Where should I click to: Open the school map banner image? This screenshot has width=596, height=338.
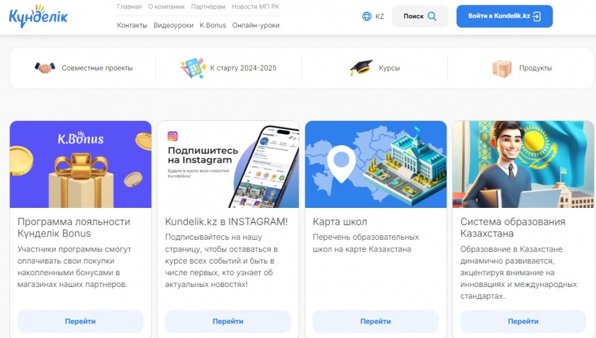(375, 164)
